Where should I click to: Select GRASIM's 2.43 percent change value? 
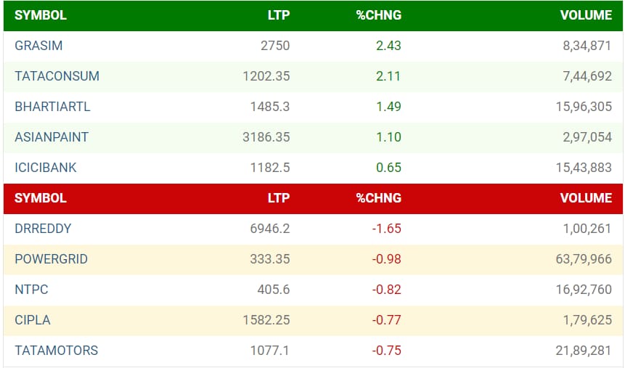coord(388,46)
